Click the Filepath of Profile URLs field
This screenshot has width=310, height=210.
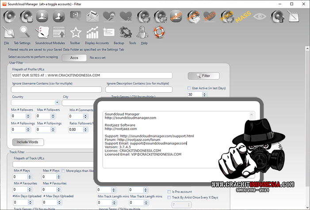tap(92, 75)
